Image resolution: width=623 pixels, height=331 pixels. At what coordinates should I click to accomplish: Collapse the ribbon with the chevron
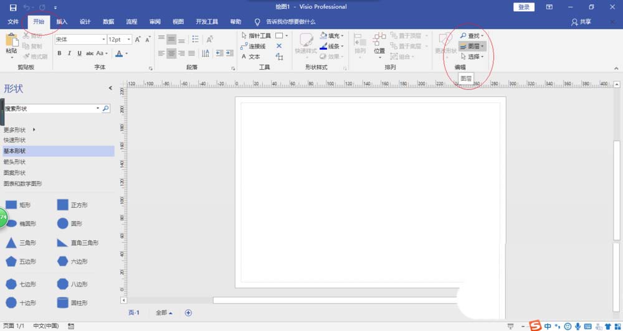click(616, 68)
